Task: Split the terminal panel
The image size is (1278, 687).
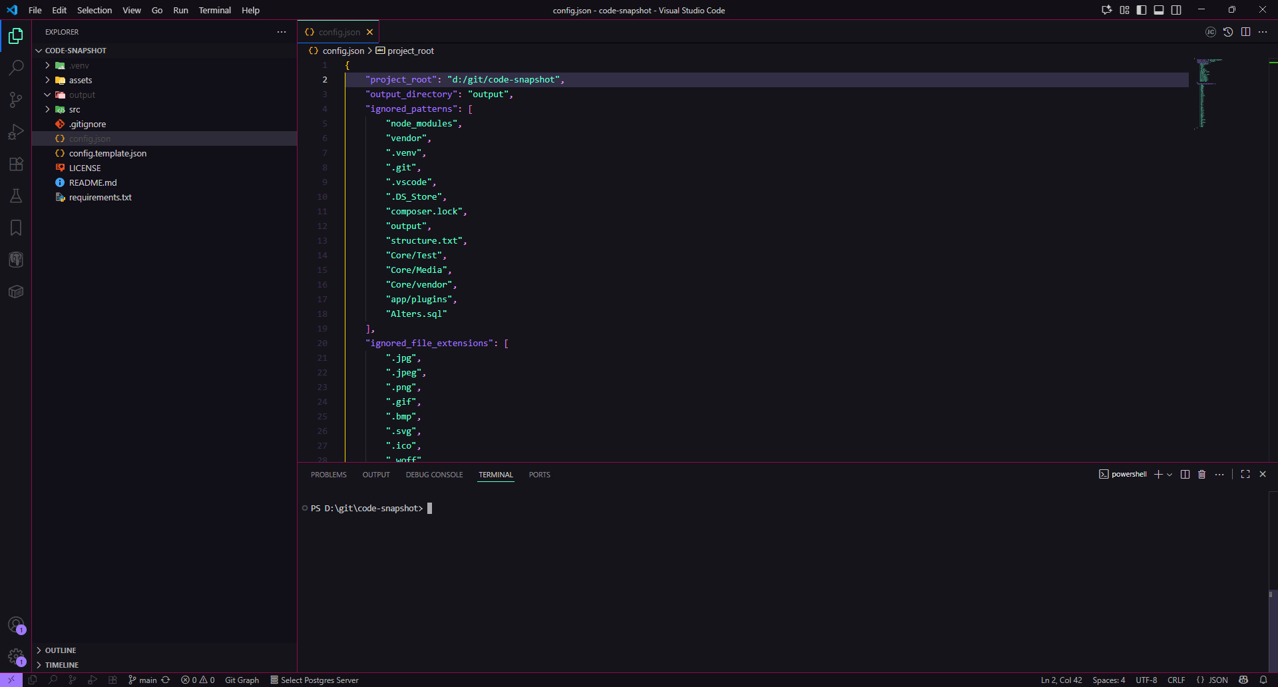Action: (1185, 475)
